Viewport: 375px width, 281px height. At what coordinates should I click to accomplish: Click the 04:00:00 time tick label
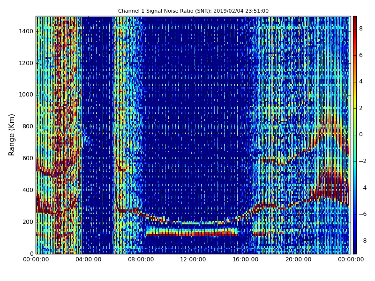89,259
